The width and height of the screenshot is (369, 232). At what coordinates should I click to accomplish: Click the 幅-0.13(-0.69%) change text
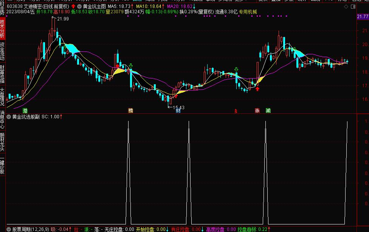pyautogui.click(x=162, y=12)
